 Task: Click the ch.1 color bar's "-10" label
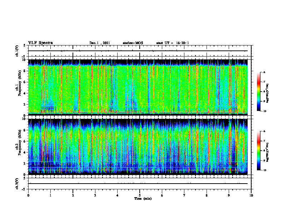264,111
